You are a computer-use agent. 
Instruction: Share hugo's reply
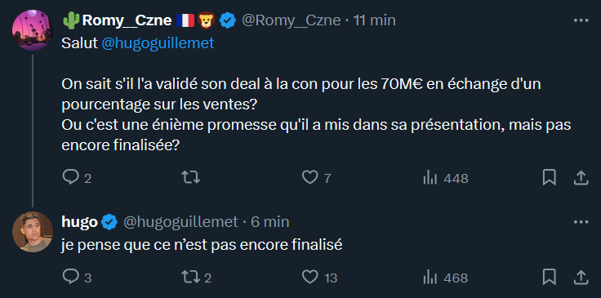click(x=581, y=277)
